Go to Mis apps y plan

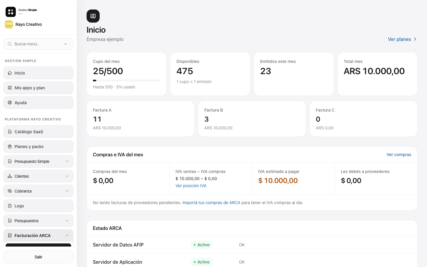[39, 88]
